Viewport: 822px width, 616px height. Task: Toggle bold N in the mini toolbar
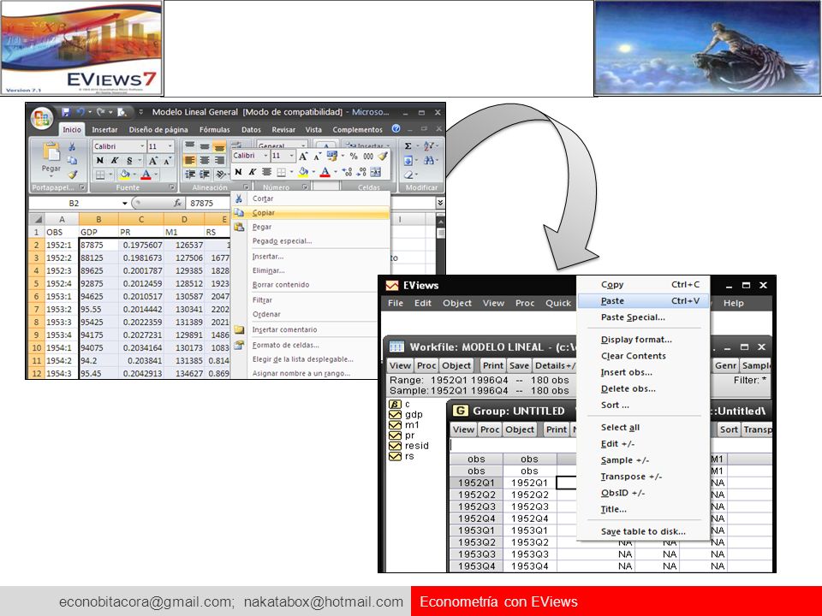pos(238,172)
